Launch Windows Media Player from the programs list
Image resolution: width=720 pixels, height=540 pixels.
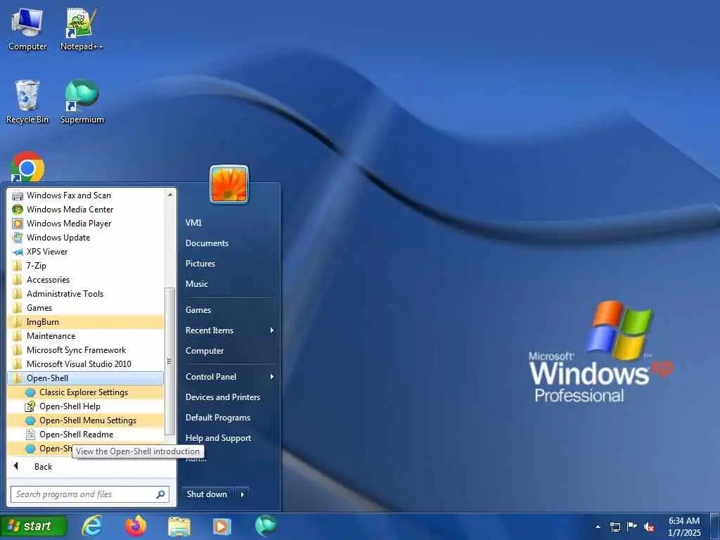click(x=86, y=224)
